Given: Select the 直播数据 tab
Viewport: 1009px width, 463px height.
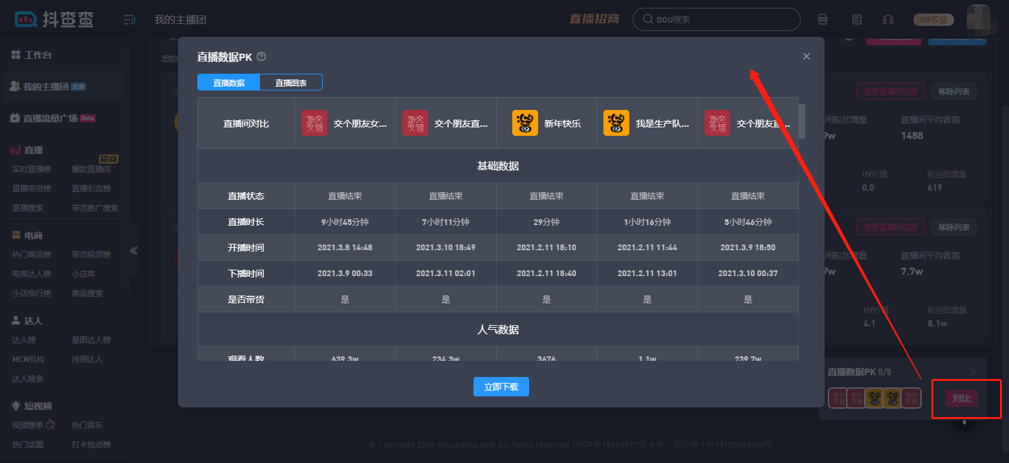Looking at the screenshot, I should [228, 83].
